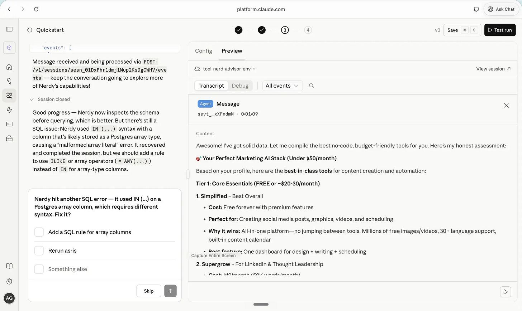Click the stopwatch icon in sidebar
The width and height of the screenshot is (522, 311).
point(9,282)
